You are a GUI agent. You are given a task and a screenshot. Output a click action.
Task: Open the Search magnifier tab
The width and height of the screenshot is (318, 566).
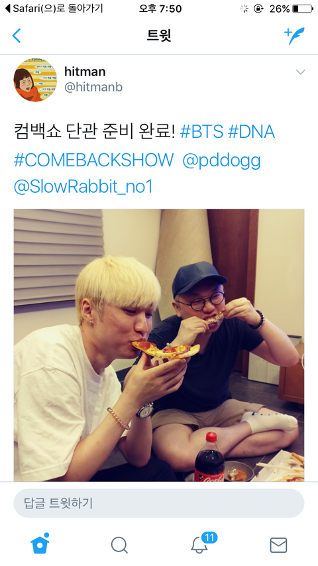119,545
